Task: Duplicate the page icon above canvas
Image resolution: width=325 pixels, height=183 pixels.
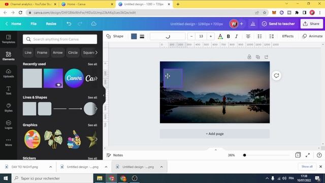Action: click(x=258, y=57)
